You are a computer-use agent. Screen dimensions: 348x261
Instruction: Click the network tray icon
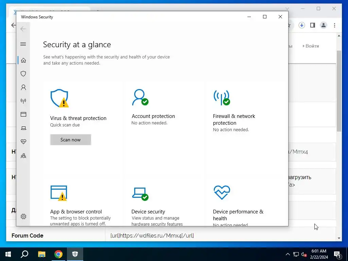pos(296,254)
